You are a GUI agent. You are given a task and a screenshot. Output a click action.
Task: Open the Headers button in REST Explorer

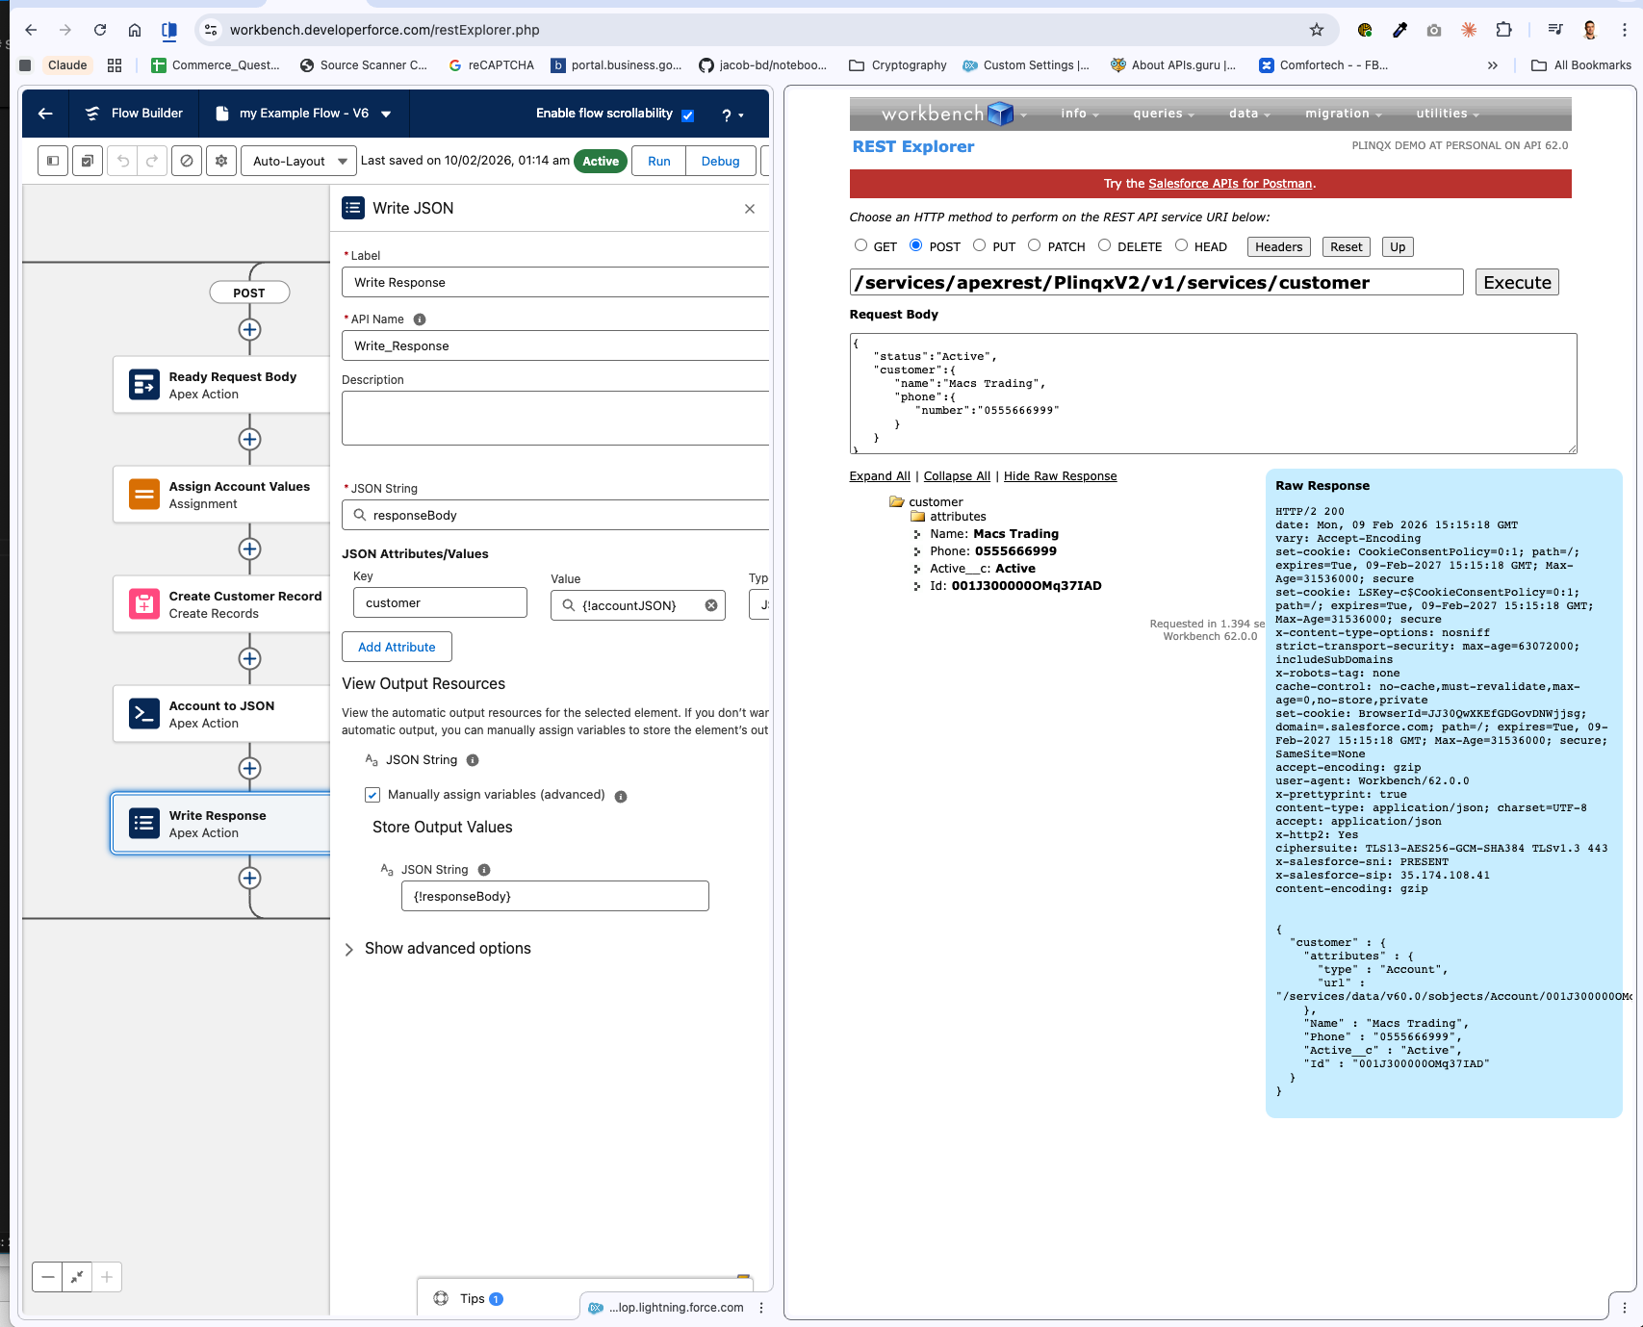1278,246
